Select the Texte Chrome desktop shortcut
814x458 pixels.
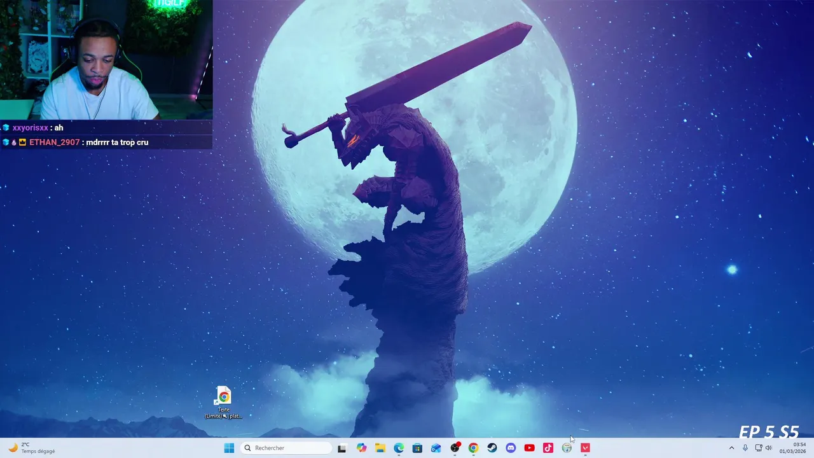coord(223,403)
